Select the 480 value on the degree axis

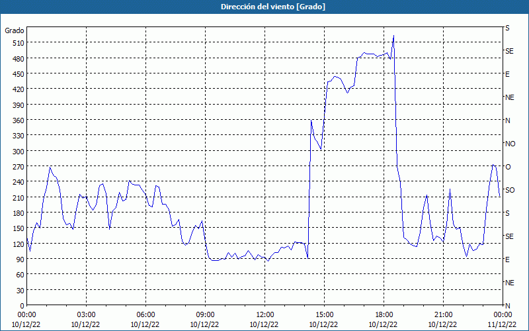tap(19, 58)
